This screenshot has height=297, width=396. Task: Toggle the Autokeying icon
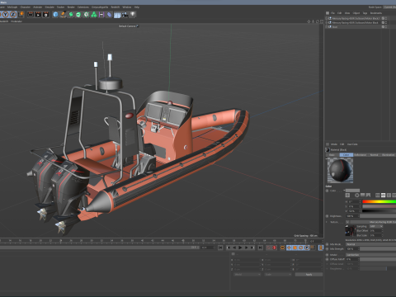click(x=275, y=247)
